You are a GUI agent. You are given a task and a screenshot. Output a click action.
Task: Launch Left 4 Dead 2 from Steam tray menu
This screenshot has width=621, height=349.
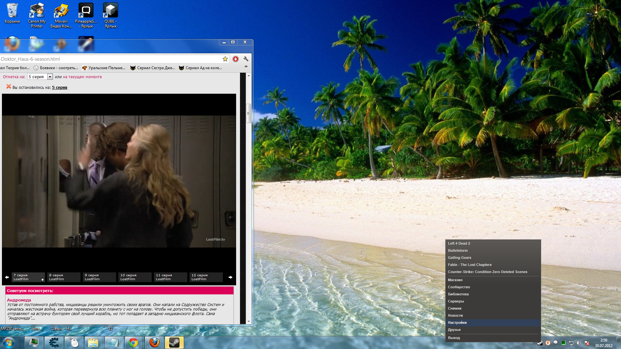click(x=493, y=243)
